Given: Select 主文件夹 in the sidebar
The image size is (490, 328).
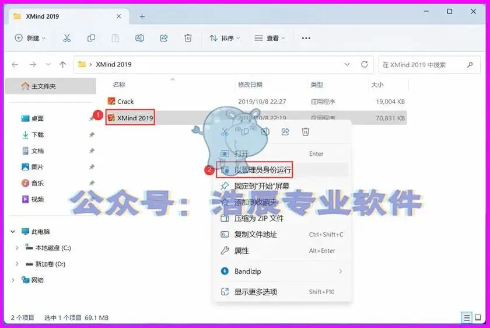Looking at the screenshot, I should [51, 86].
